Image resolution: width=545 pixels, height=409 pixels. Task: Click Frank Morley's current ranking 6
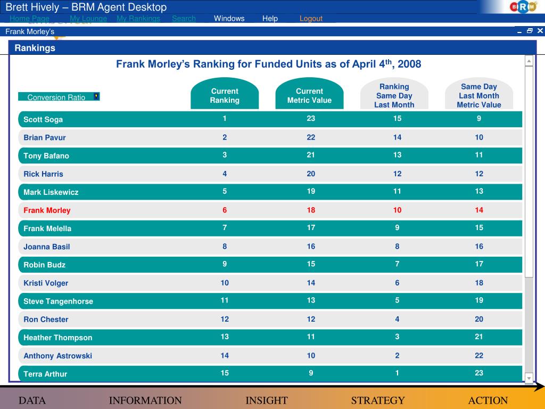225,210
